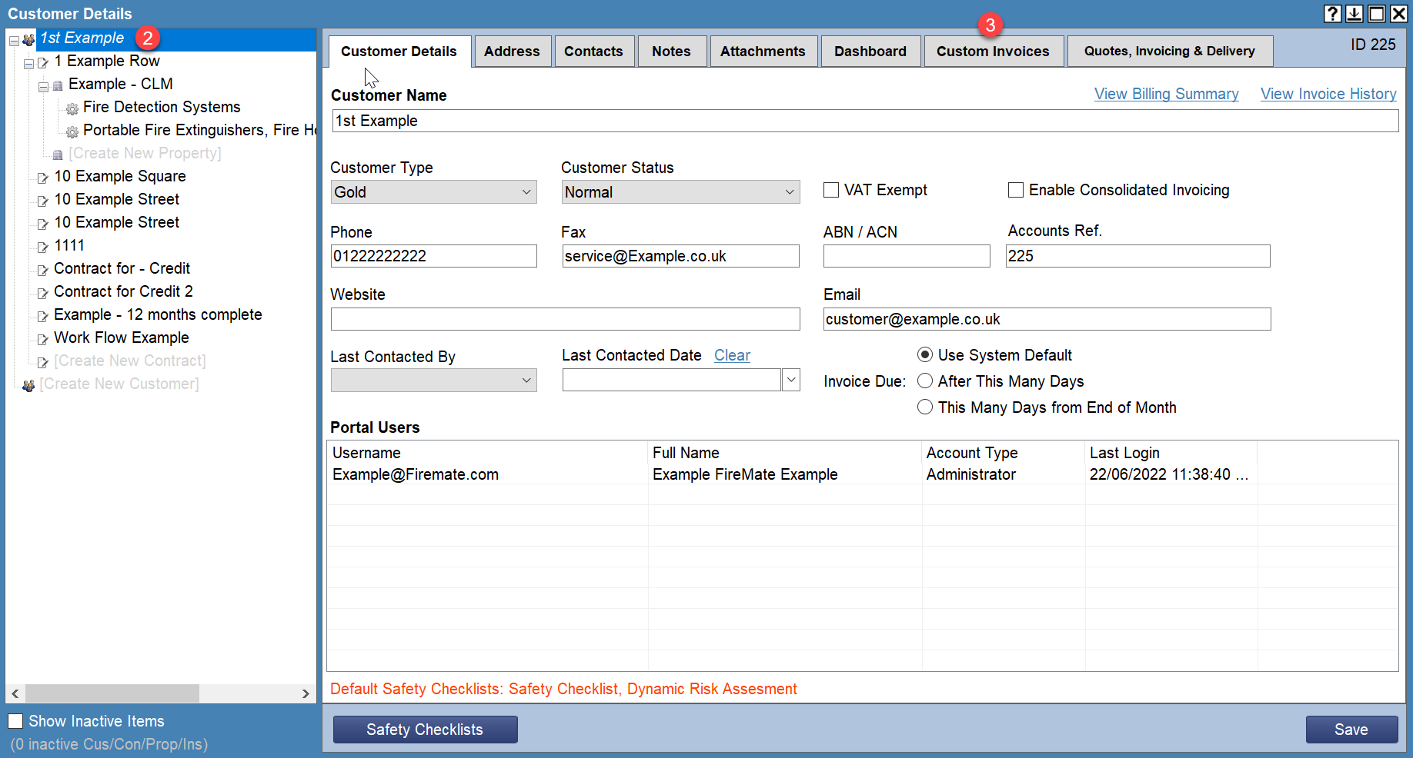
Task: Click the contract icon beside 1 Example Row
Action: pyautogui.click(x=43, y=62)
